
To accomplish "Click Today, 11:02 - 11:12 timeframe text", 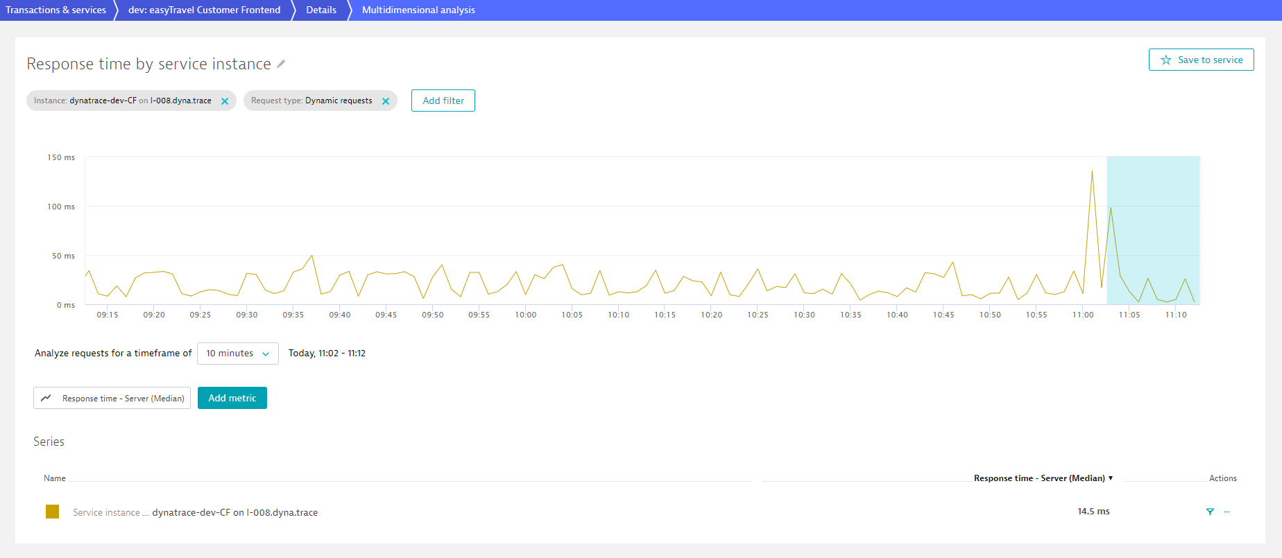I will pyautogui.click(x=327, y=354).
